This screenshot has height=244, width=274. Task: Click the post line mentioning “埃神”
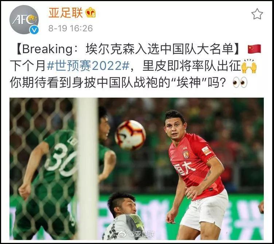pyautogui.click(x=129, y=82)
